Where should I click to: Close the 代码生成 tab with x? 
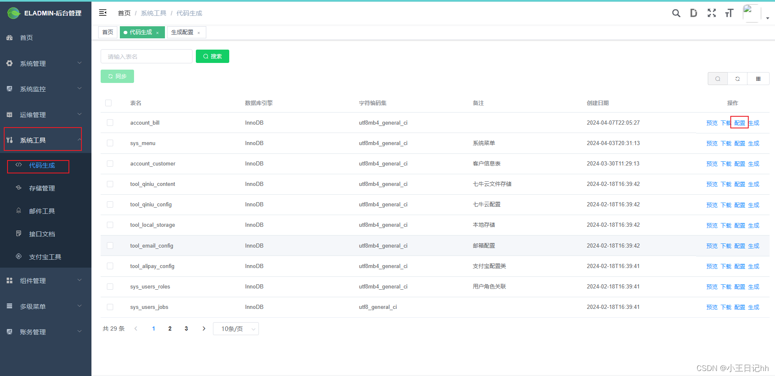(157, 33)
